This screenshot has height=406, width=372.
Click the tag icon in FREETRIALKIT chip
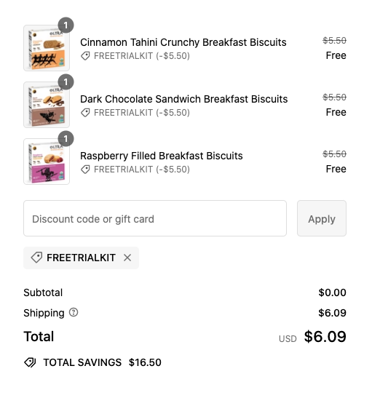pyautogui.click(x=36, y=258)
